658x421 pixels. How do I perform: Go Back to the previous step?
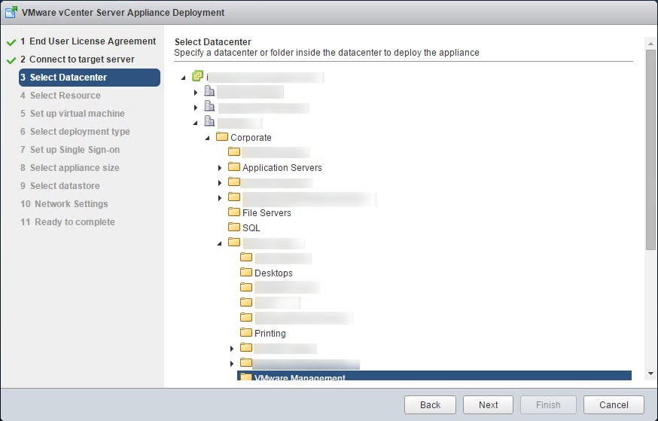(x=430, y=404)
